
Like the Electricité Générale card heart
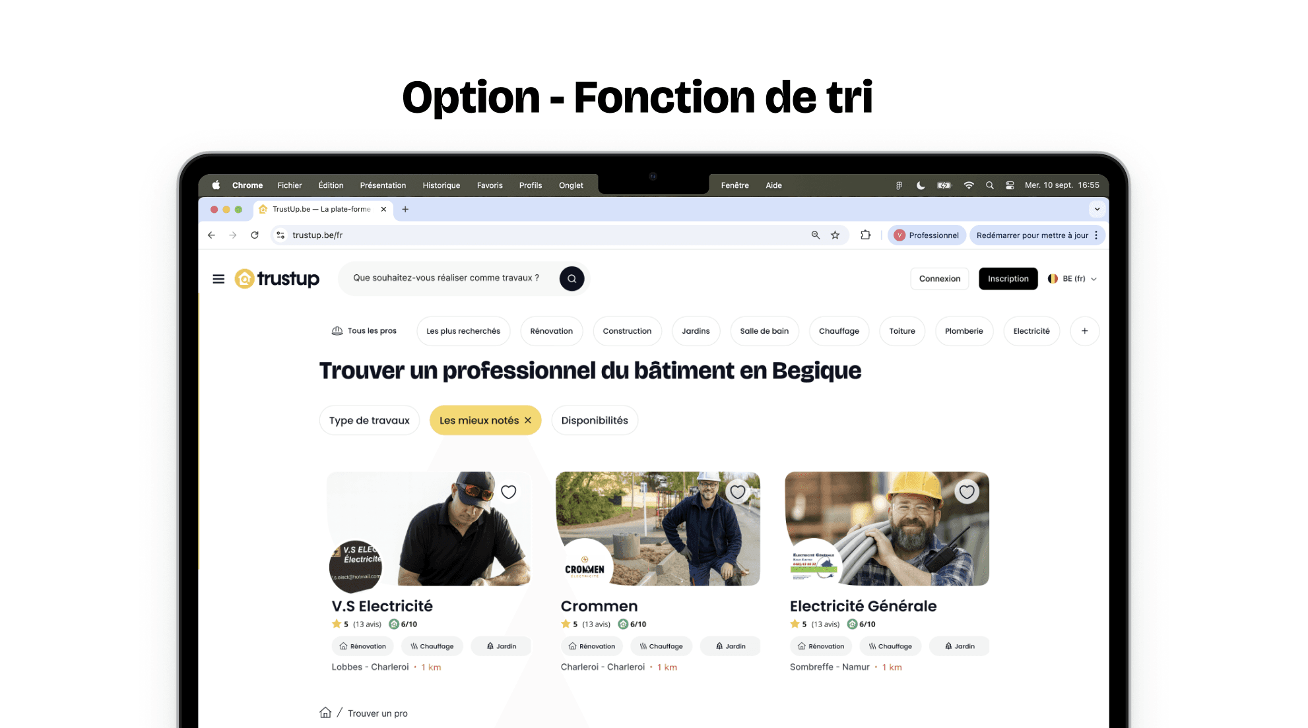(967, 492)
